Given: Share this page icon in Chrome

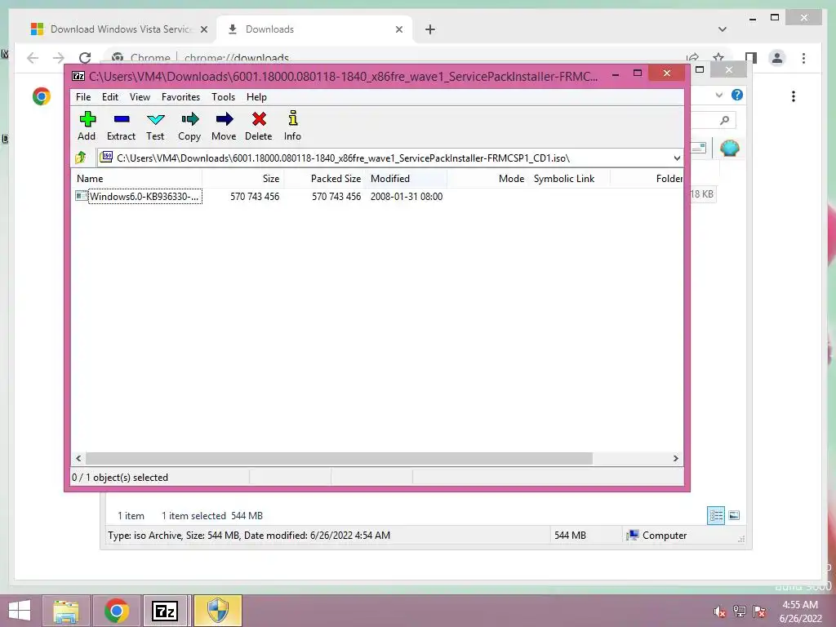Looking at the screenshot, I should tap(692, 58).
